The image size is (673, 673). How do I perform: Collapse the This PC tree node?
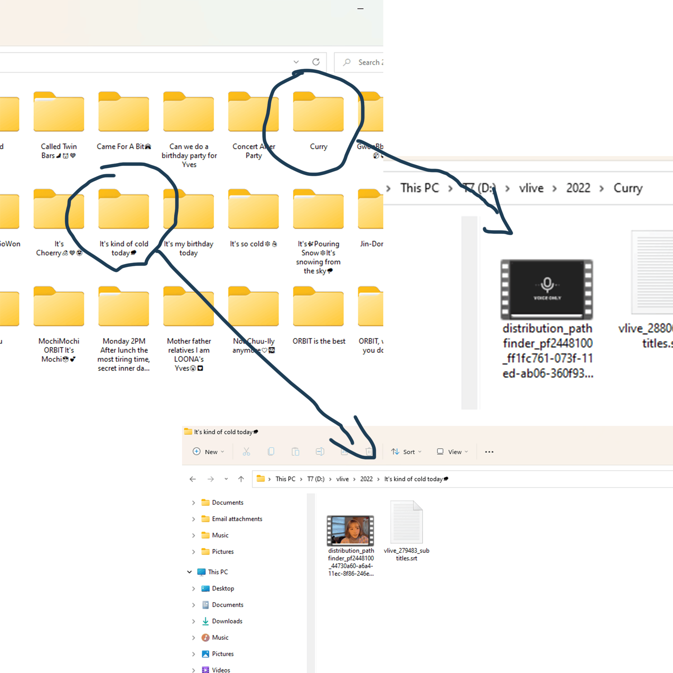point(189,572)
